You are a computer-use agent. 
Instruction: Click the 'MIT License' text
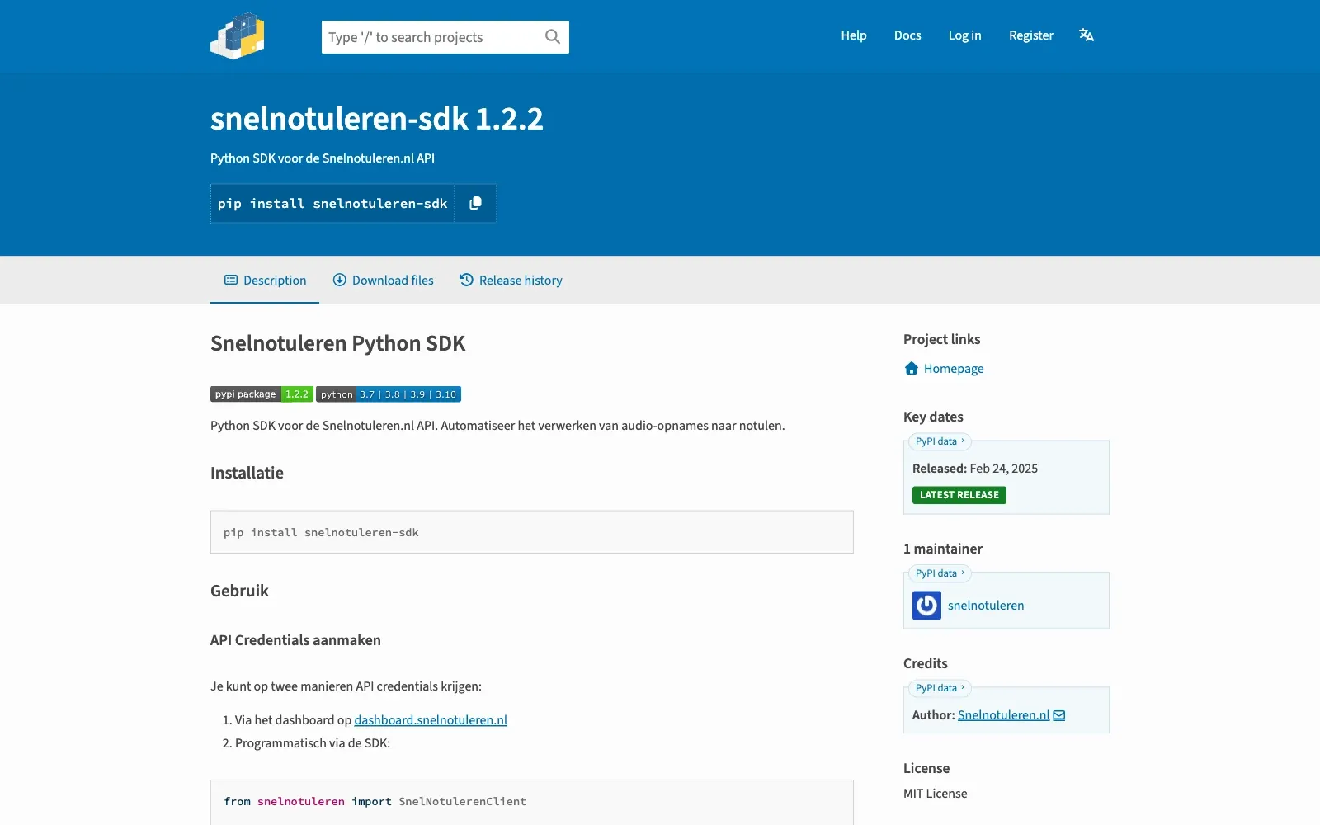coord(936,794)
